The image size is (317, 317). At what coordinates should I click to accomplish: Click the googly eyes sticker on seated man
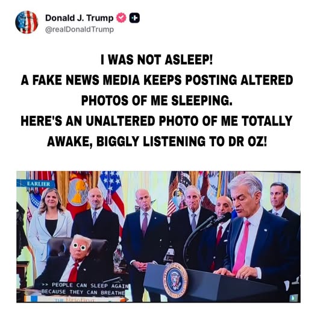80,246
